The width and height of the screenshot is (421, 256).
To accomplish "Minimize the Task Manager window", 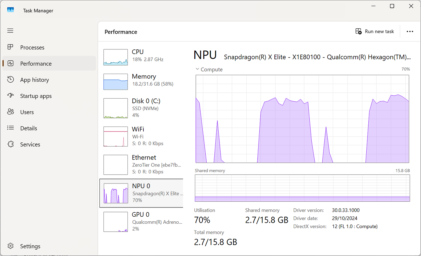I will click(373, 6).
